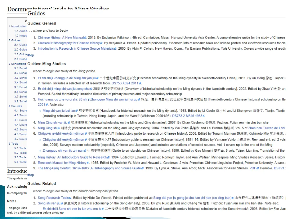
Task: Go to section 2.1 Guide in contents
Action: point(21,45)
